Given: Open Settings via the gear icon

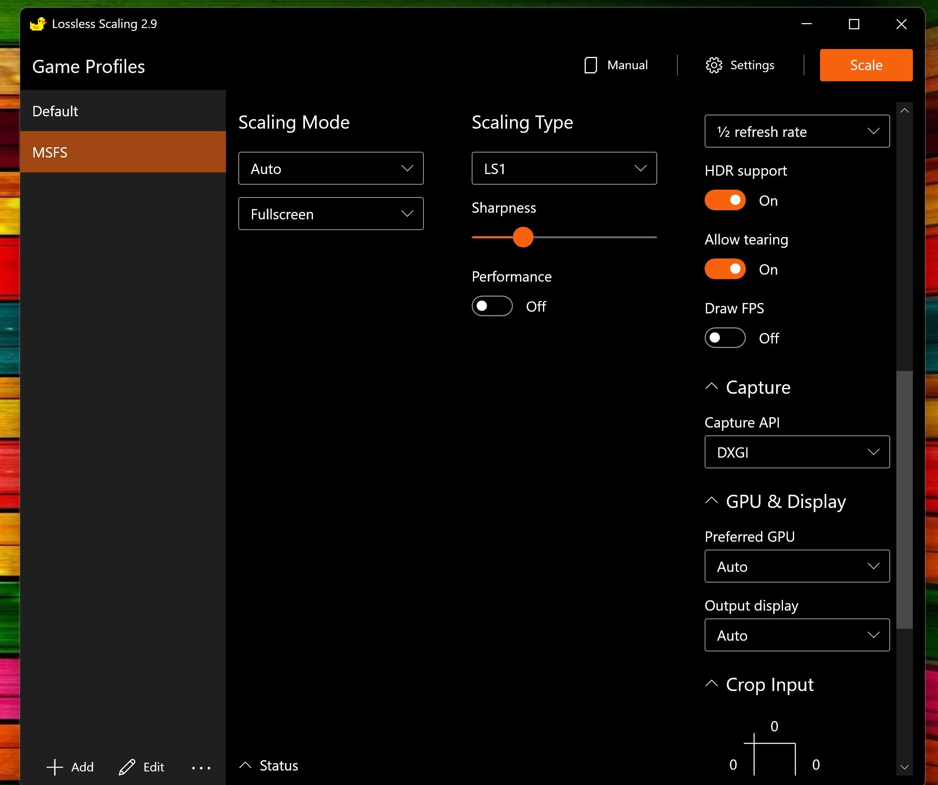Looking at the screenshot, I should point(714,65).
